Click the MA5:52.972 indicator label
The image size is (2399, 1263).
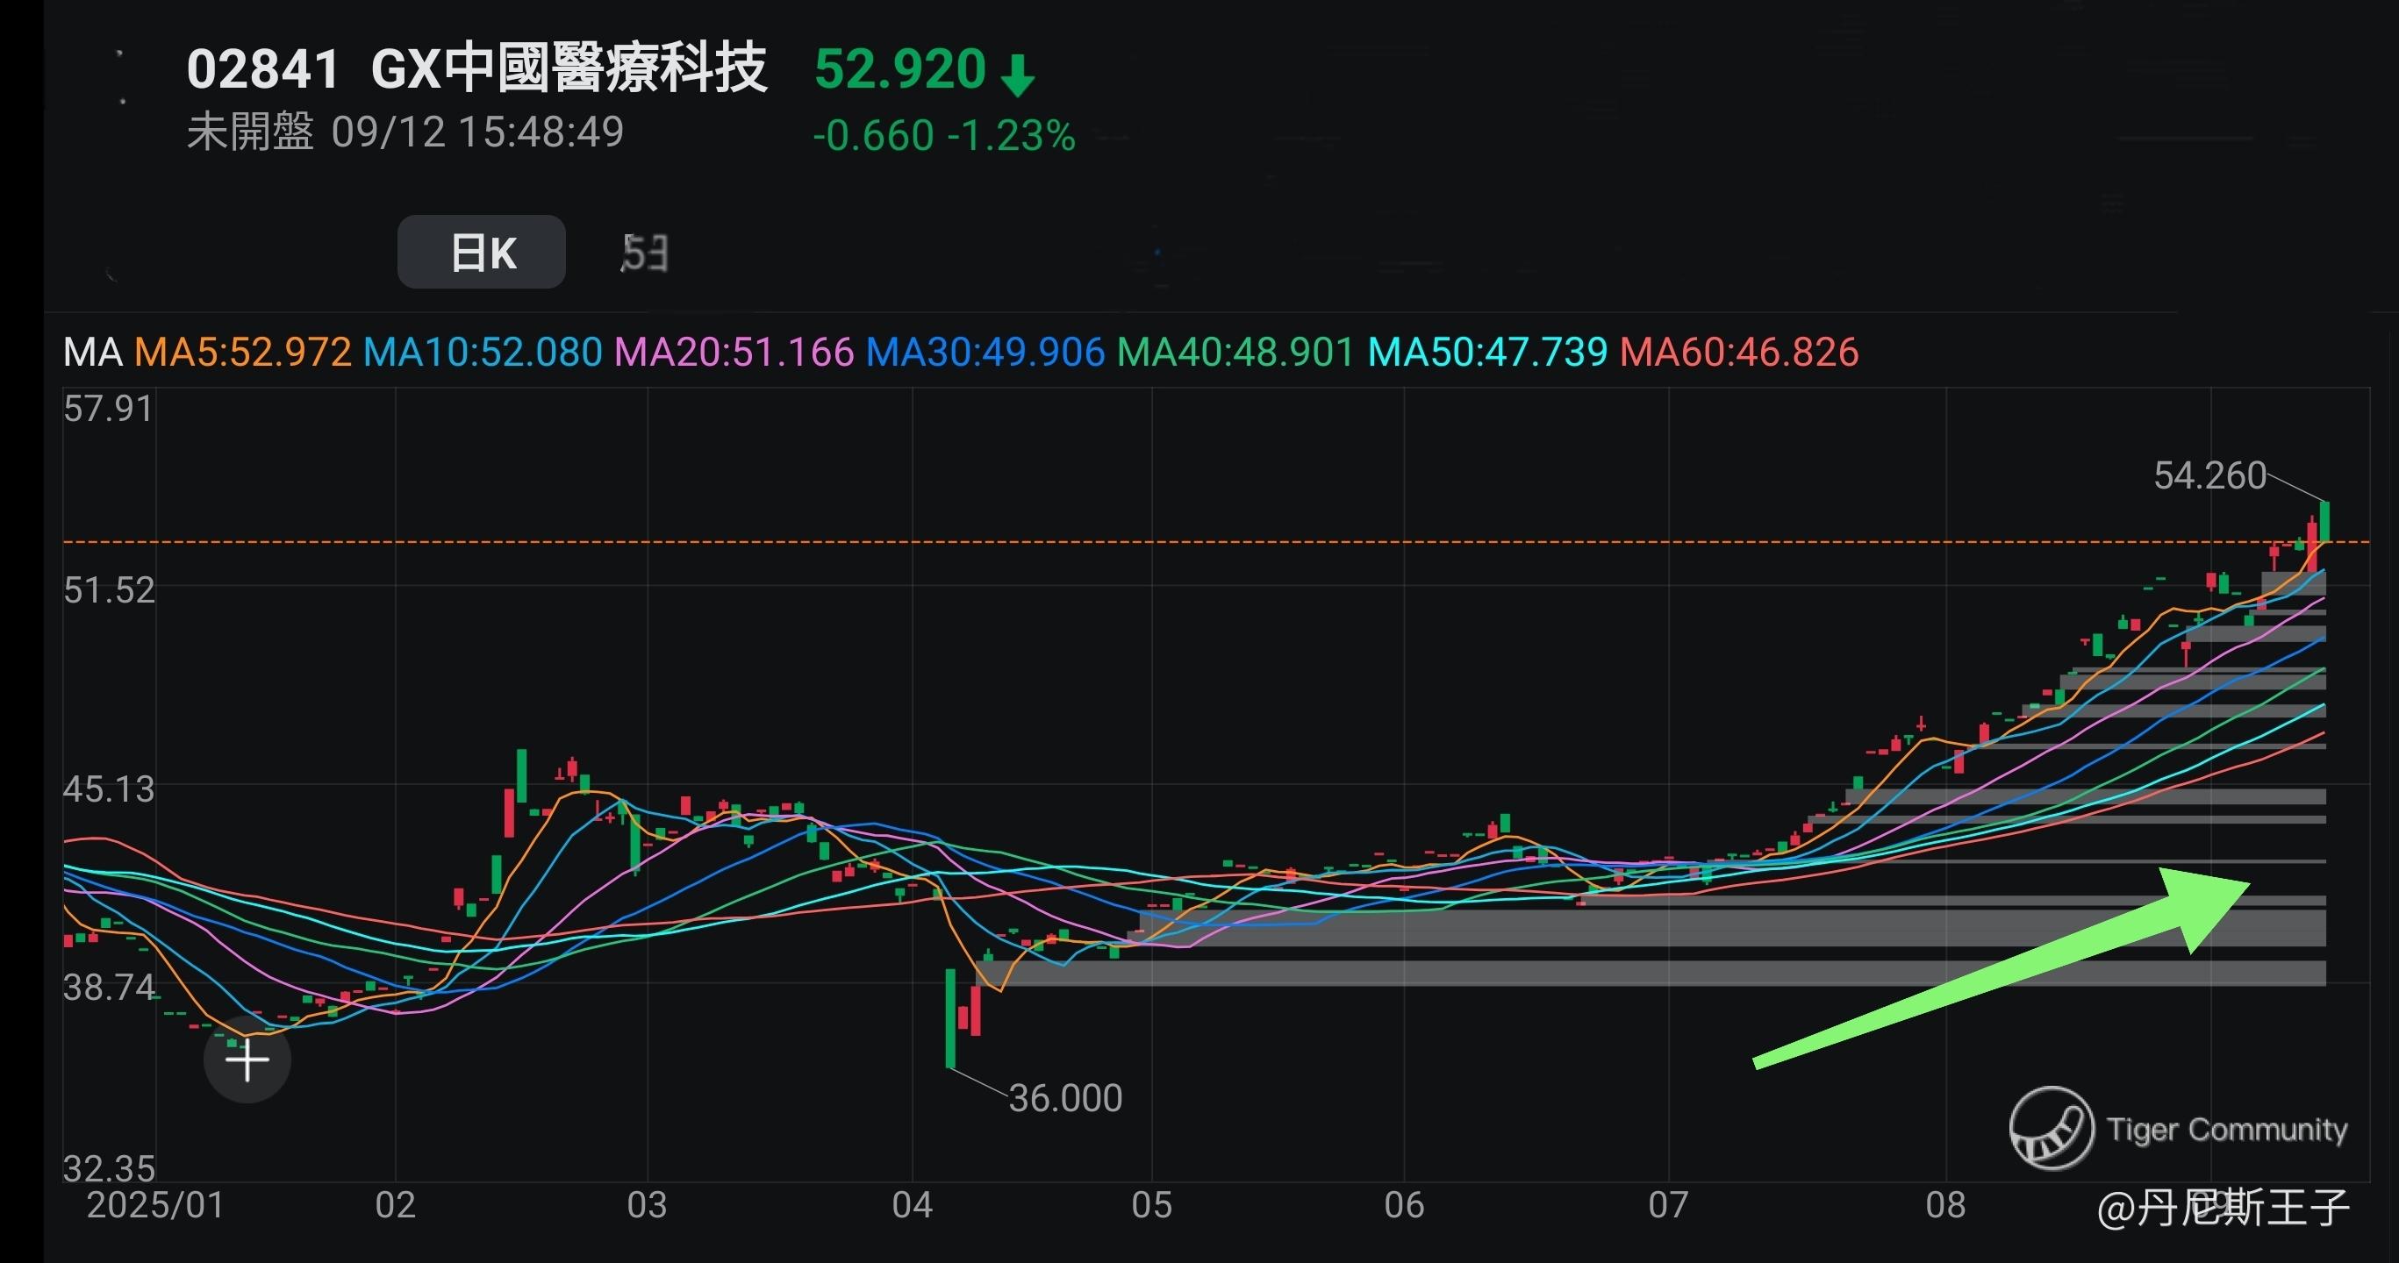point(243,353)
